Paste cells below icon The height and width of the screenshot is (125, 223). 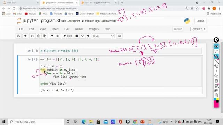click(45, 36)
